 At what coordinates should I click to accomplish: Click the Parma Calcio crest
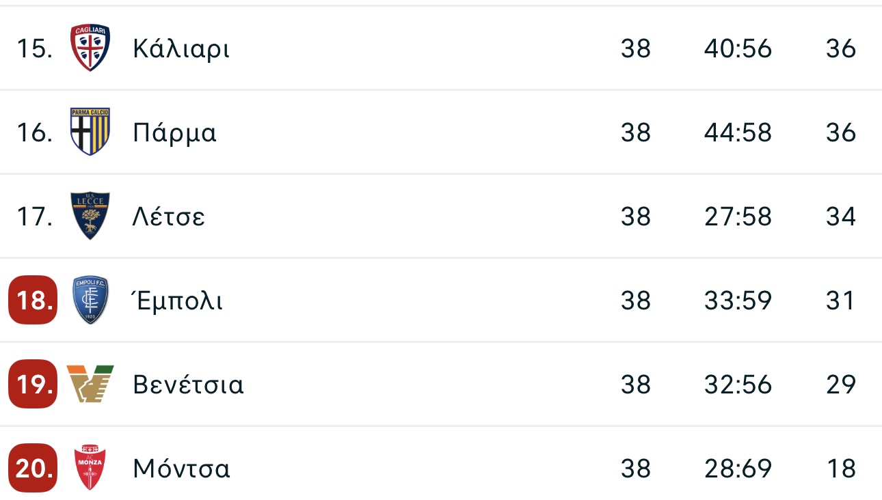tap(90, 131)
